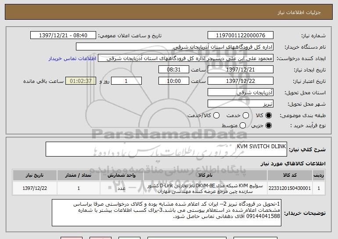Click the need number field 1197001122000076
This screenshot has height=239, width=338.
click(241, 36)
